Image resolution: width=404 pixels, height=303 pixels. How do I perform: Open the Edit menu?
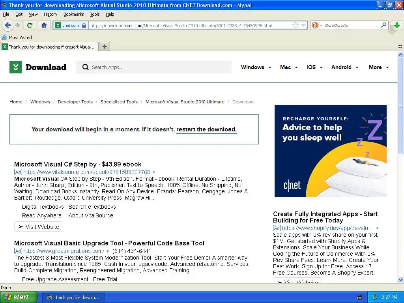[19, 14]
